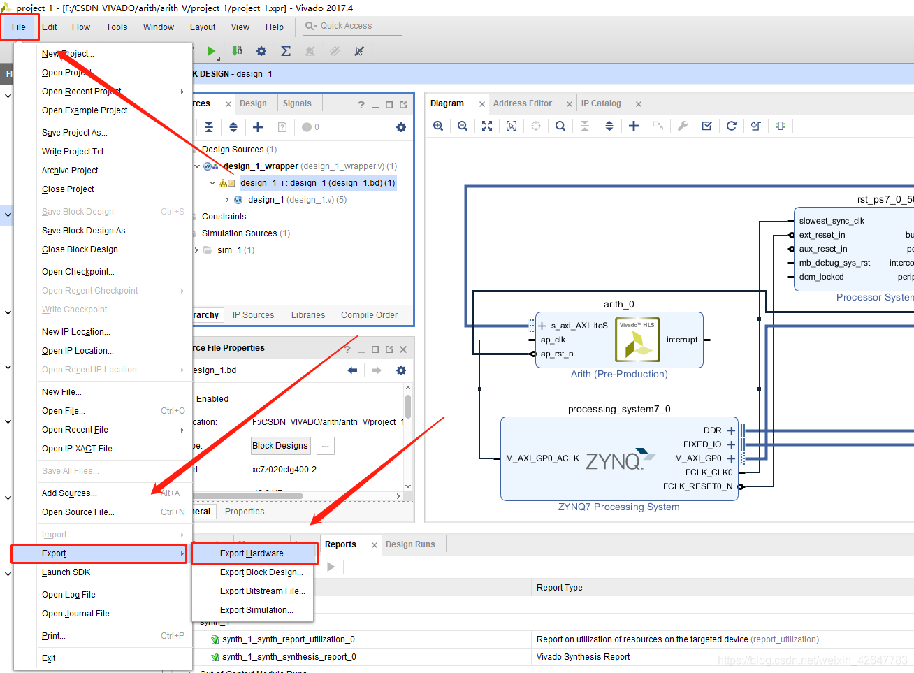The image size is (914, 673).
Task: Open the Flow menu
Action: tap(81, 27)
